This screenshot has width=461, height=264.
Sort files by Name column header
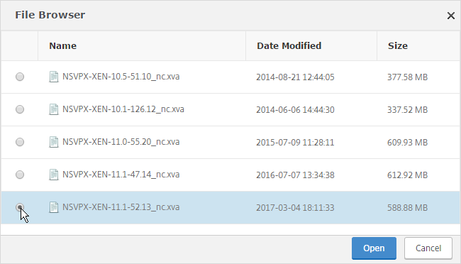click(x=62, y=46)
